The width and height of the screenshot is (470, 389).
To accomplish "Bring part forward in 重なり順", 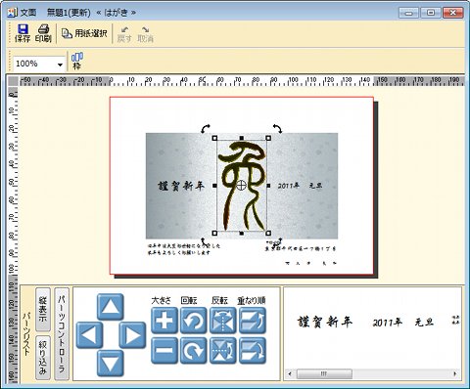I will point(253,321).
